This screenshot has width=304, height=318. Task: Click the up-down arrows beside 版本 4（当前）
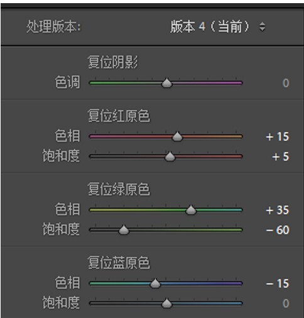pos(263,27)
